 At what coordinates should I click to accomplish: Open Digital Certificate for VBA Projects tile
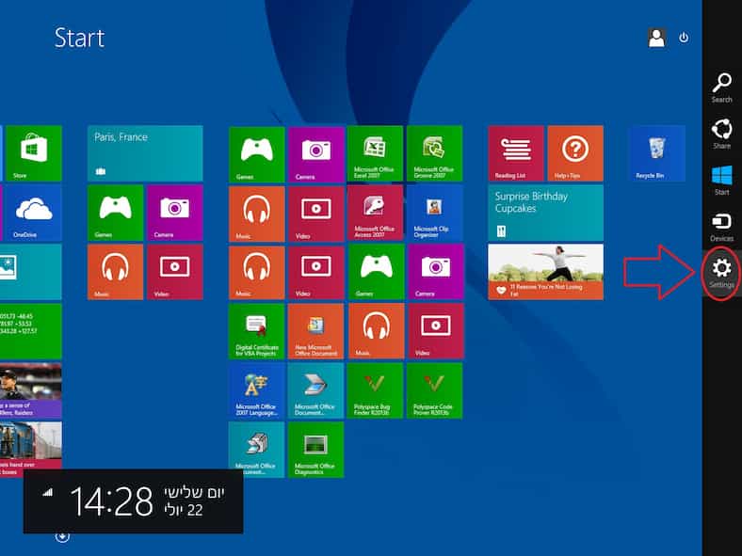tap(256, 331)
